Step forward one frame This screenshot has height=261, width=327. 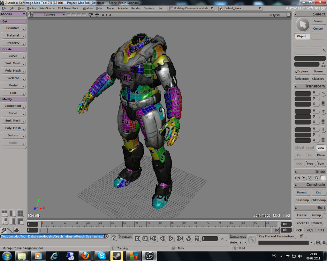click(145, 238)
